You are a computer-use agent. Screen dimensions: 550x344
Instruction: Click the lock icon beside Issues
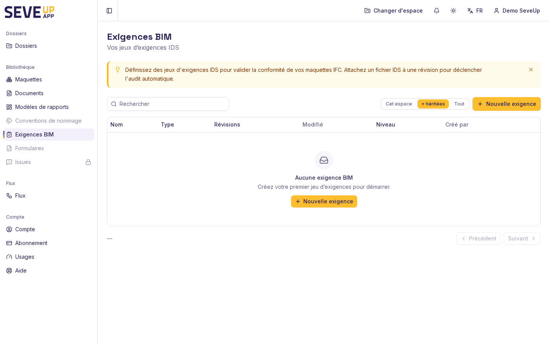(x=88, y=162)
